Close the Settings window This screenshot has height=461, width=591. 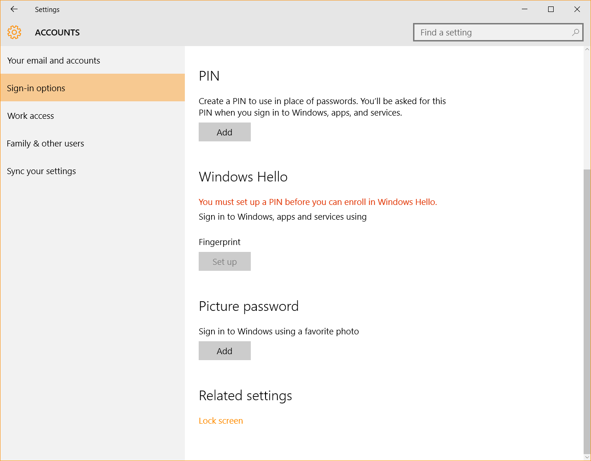(577, 9)
